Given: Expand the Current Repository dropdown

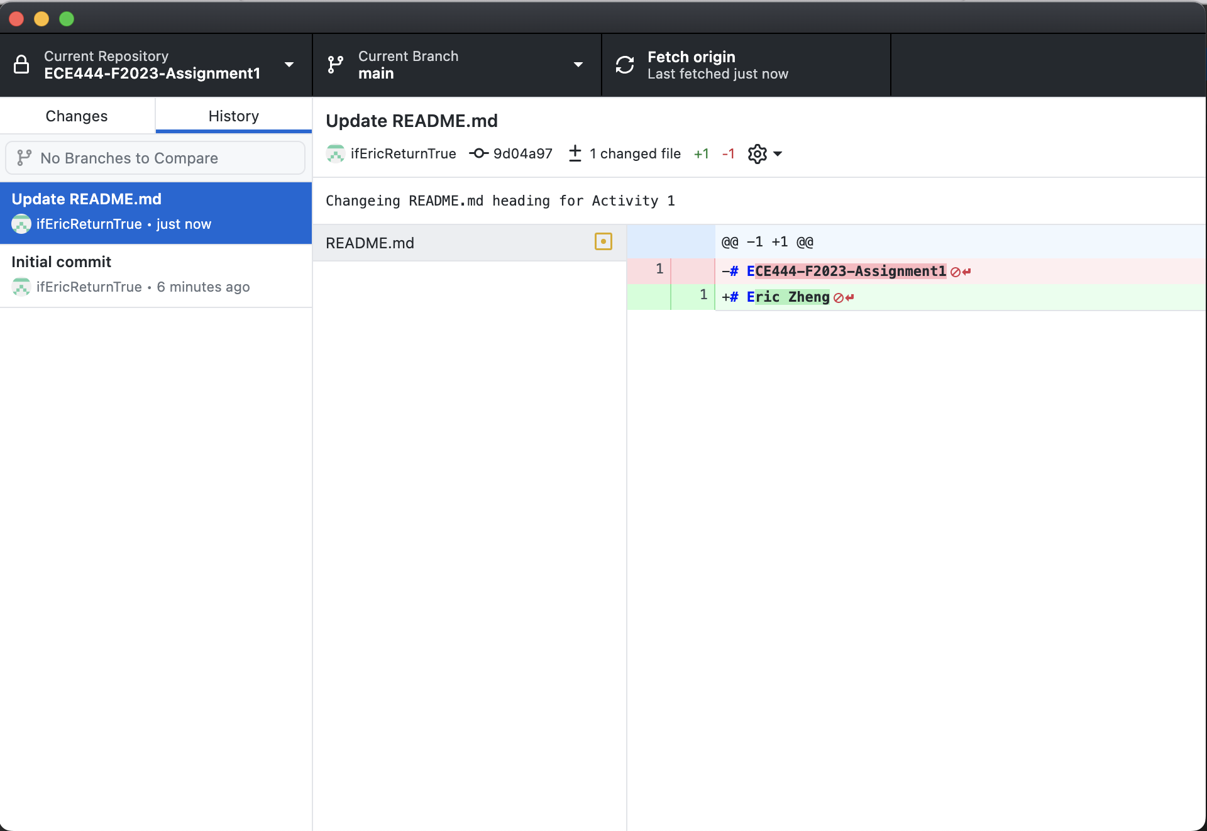Looking at the screenshot, I should tap(289, 65).
